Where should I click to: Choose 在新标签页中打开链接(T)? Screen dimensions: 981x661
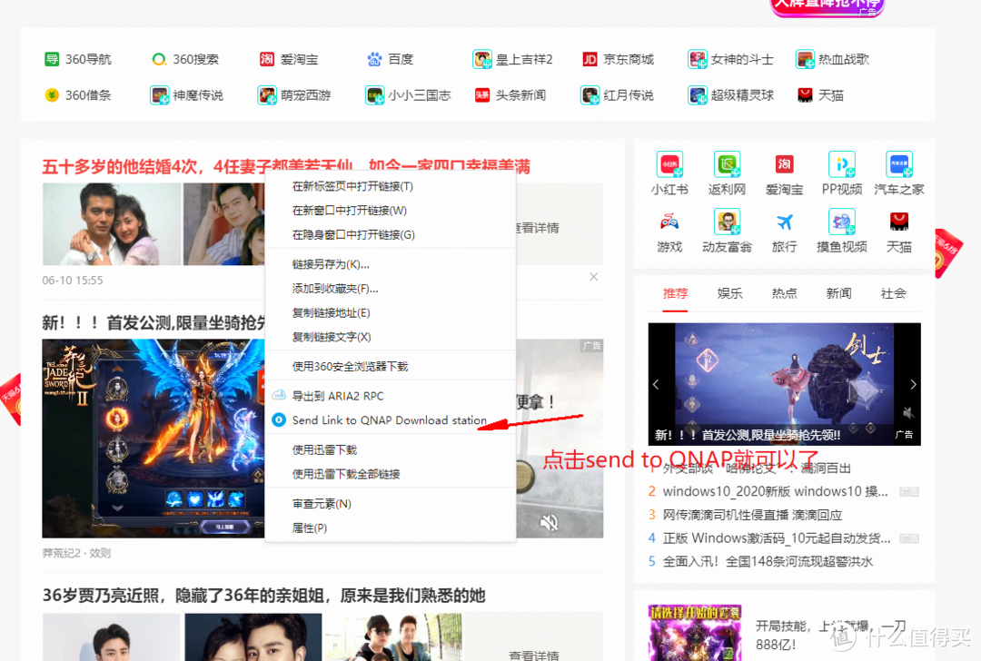point(391,186)
